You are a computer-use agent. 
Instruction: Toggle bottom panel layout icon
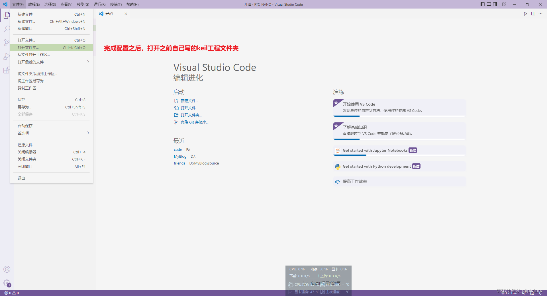(x=489, y=4)
